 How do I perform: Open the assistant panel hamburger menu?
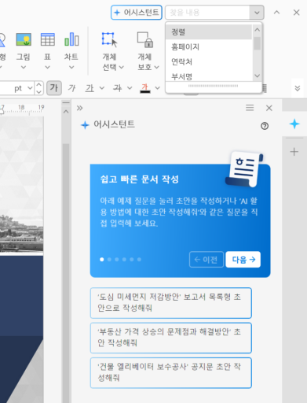250,108
